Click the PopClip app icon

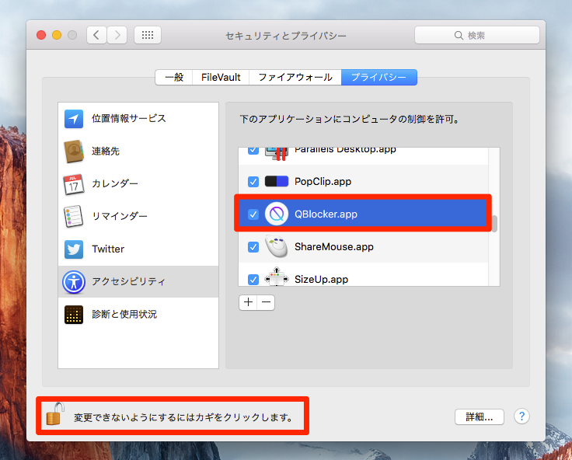click(277, 181)
